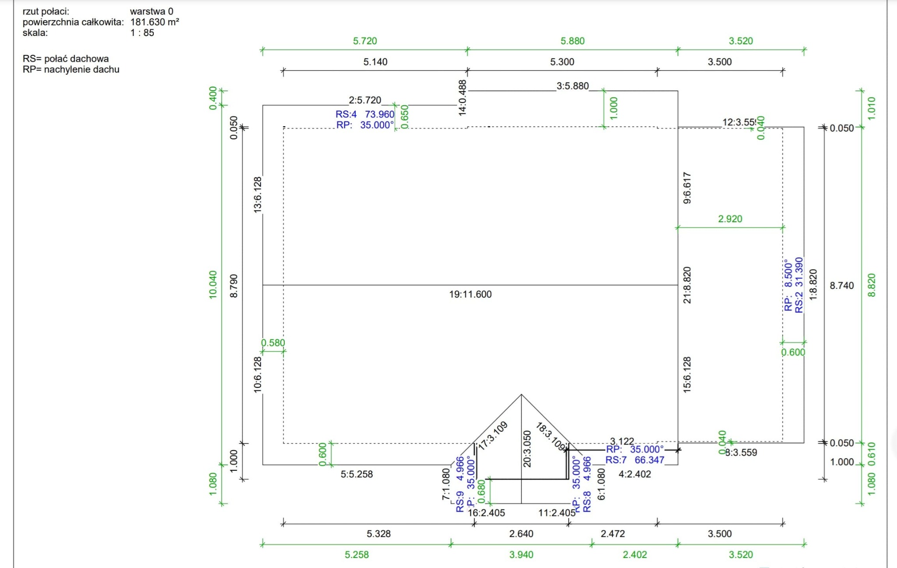The width and height of the screenshot is (897, 568).
Task: Click the 'warstwa 0' layer text
Action: pyautogui.click(x=152, y=11)
